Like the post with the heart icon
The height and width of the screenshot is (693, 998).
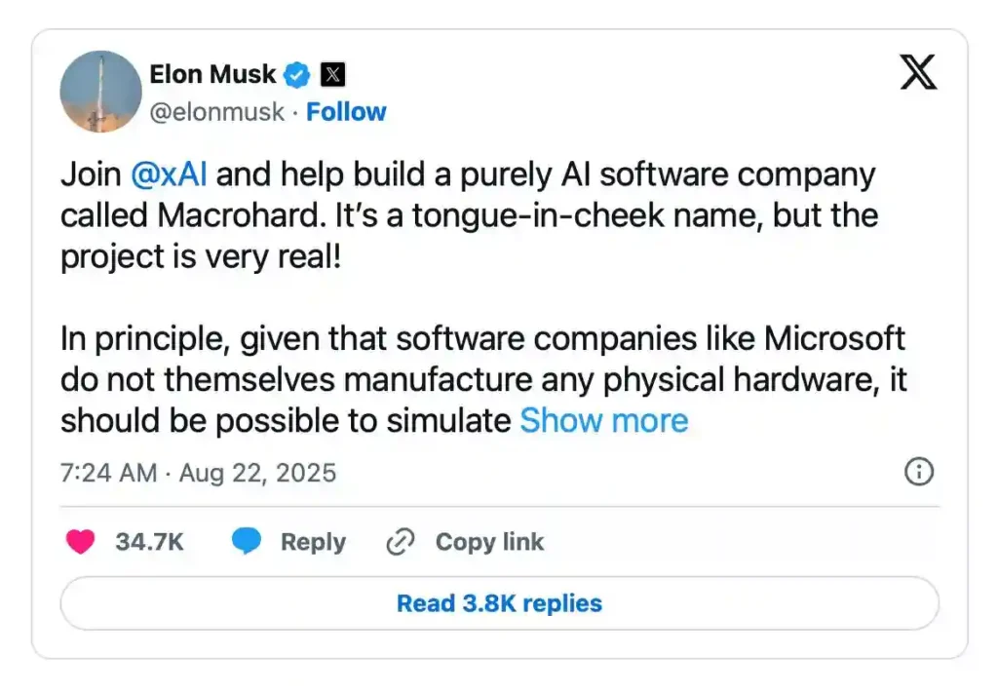coord(80,542)
